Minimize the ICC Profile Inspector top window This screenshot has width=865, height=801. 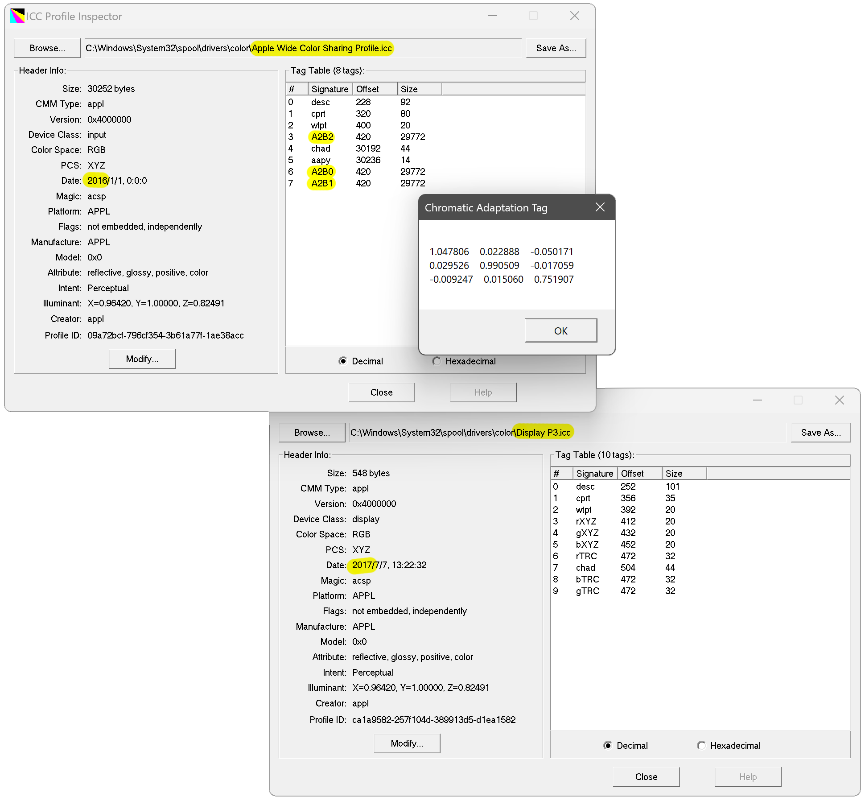(x=493, y=16)
